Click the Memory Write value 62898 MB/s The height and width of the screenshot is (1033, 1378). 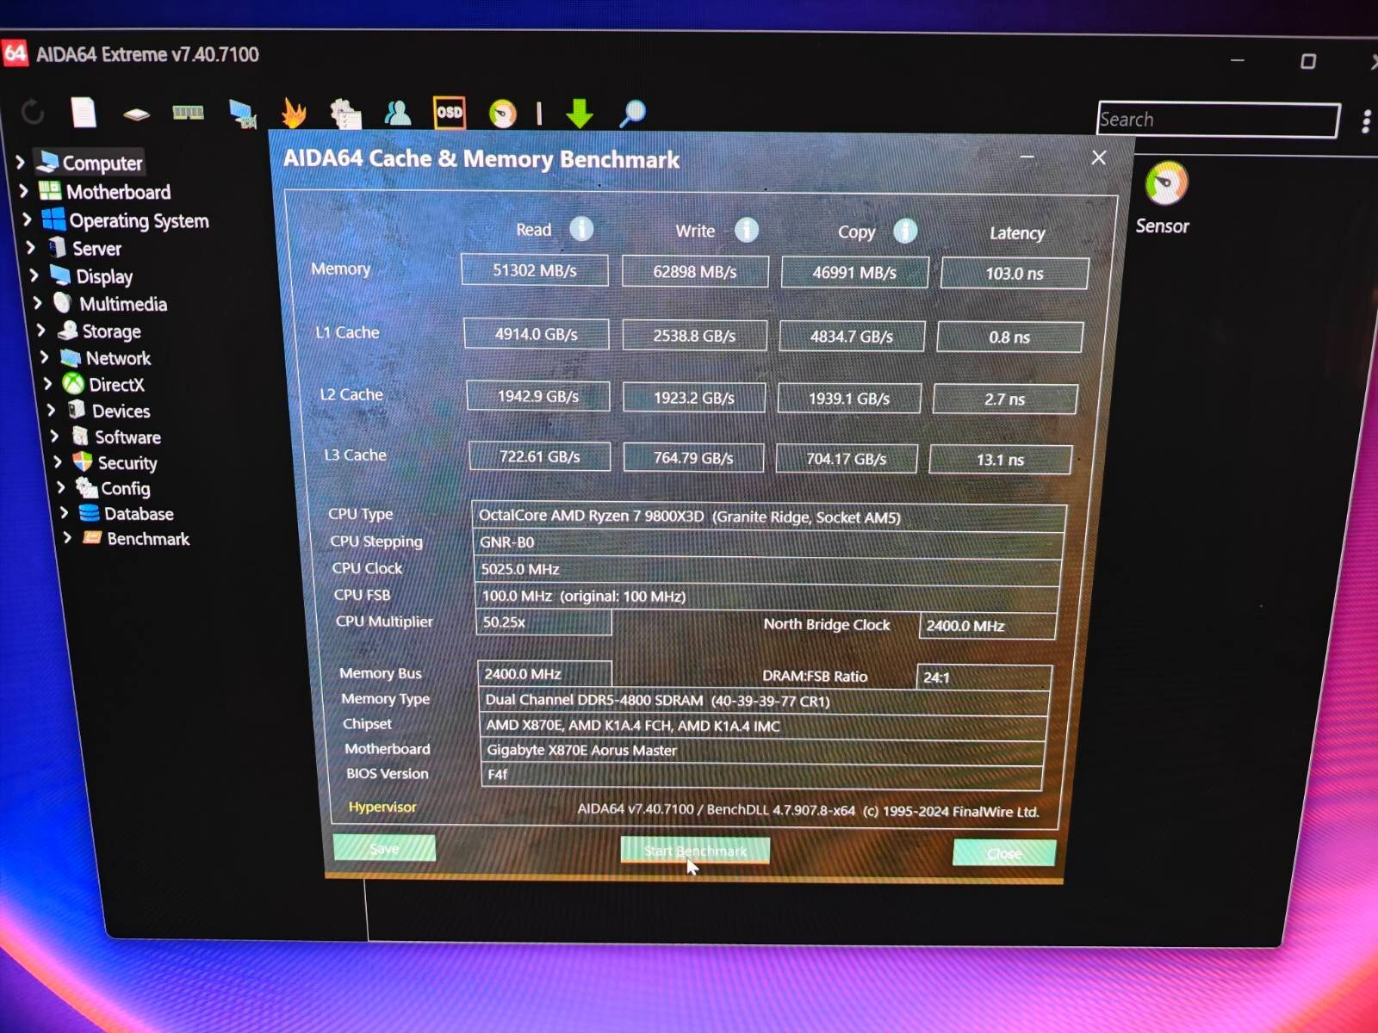tap(695, 272)
